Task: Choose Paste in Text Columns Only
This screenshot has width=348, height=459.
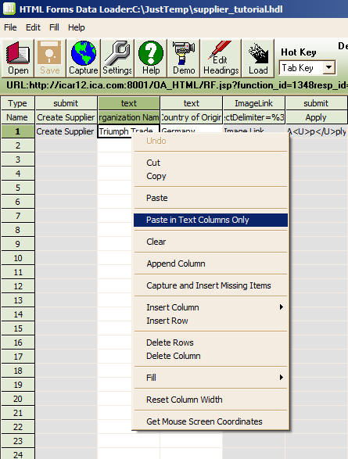Action: 210,220
